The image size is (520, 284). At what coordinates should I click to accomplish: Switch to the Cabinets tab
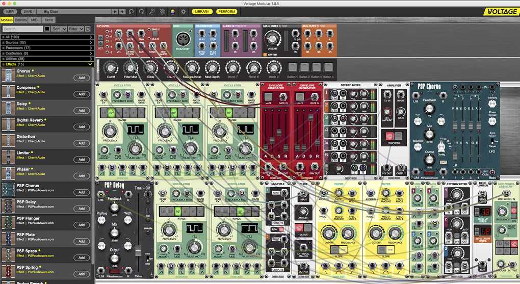(x=20, y=20)
